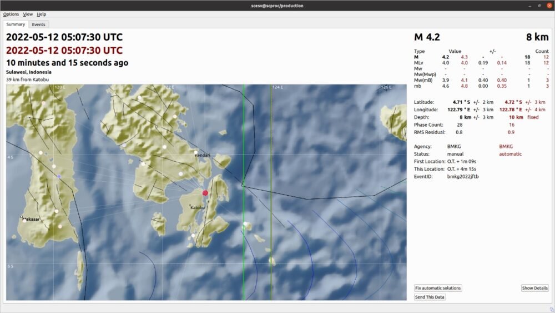The height and width of the screenshot is (313, 555).
Task: Switch to the Summary tab
Action: click(x=16, y=24)
